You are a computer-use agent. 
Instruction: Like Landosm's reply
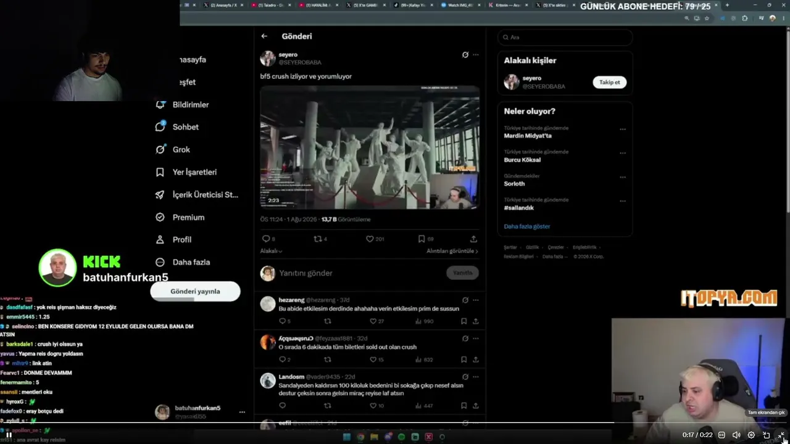click(x=373, y=406)
